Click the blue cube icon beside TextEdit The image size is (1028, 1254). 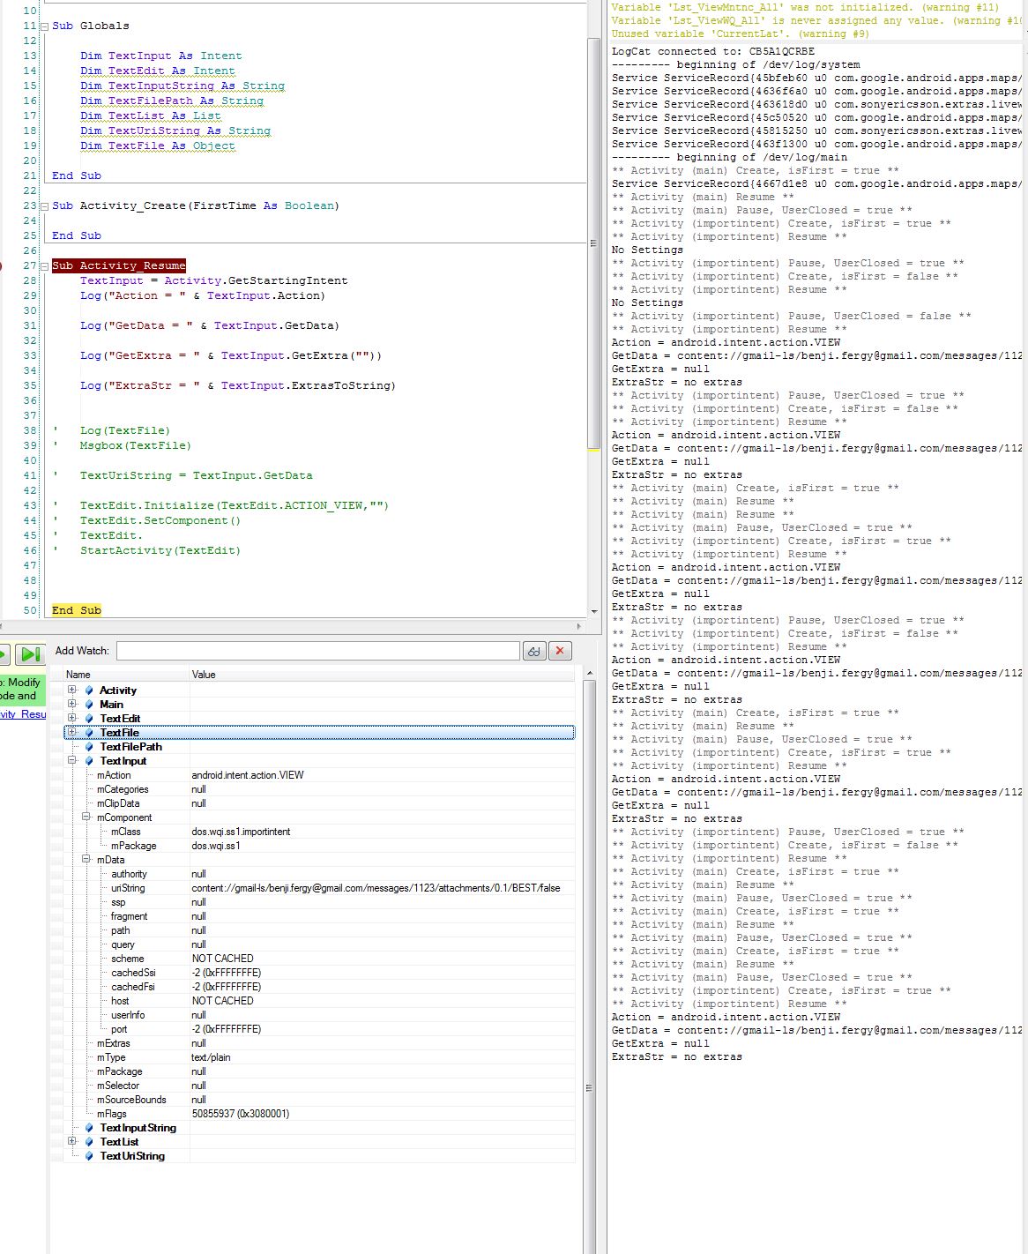coord(88,719)
